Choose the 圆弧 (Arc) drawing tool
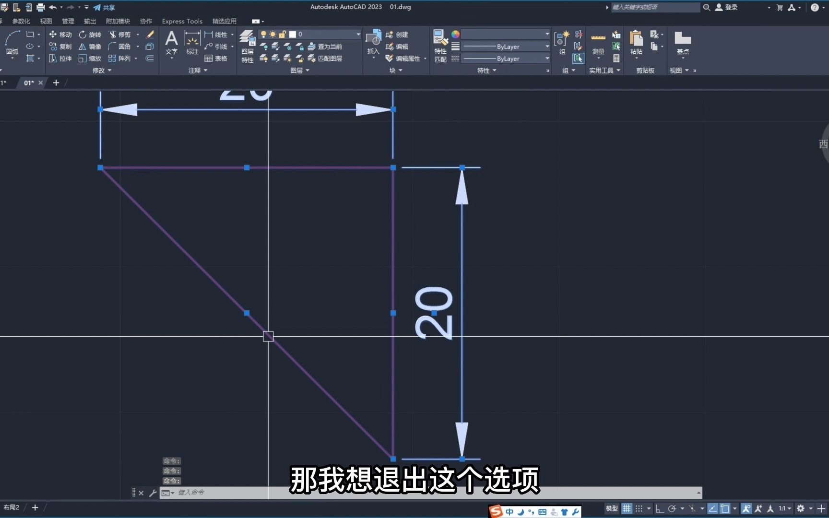The height and width of the screenshot is (518, 829). click(12, 42)
